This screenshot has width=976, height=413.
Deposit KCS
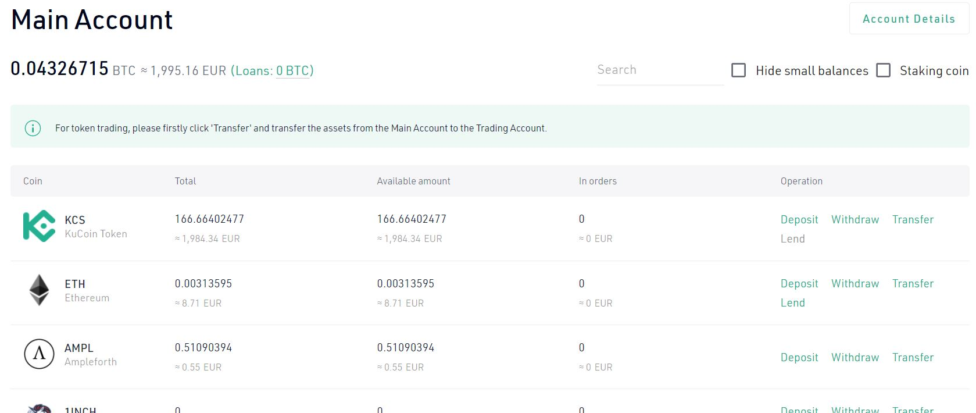coord(799,219)
